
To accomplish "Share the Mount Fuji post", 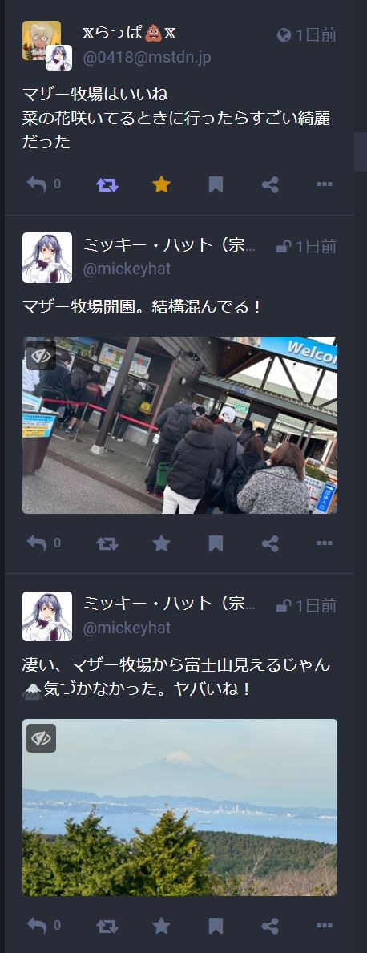I will click(x=270, y=926).
